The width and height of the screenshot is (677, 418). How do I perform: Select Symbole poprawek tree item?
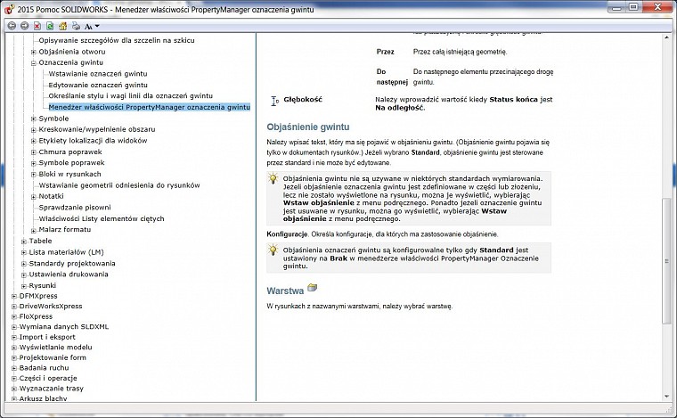(x=71, y=163)
